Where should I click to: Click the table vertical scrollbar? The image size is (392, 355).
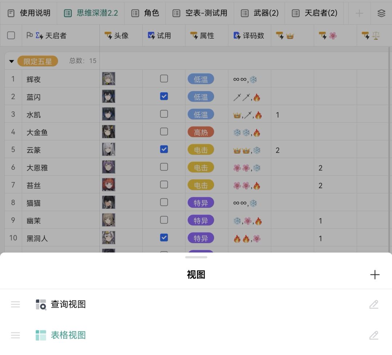tap(389, 150)
